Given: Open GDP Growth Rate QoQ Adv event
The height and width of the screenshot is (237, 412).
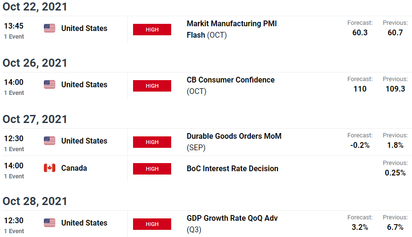Looking at the screenshot, I should [232, 224].
